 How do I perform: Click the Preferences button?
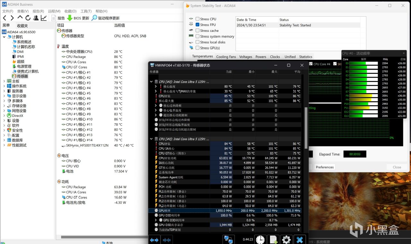click(x=325, y=167)
